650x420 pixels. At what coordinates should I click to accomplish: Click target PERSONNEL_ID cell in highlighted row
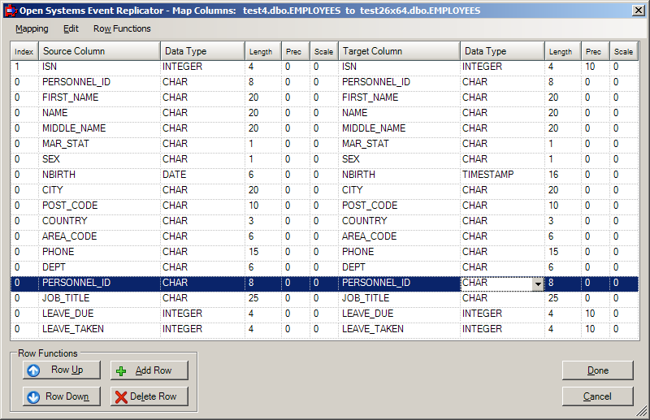[x=399, y=283]
